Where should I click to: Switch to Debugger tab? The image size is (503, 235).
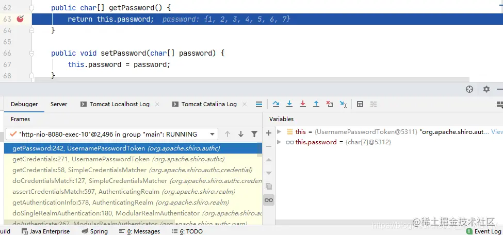24,104
